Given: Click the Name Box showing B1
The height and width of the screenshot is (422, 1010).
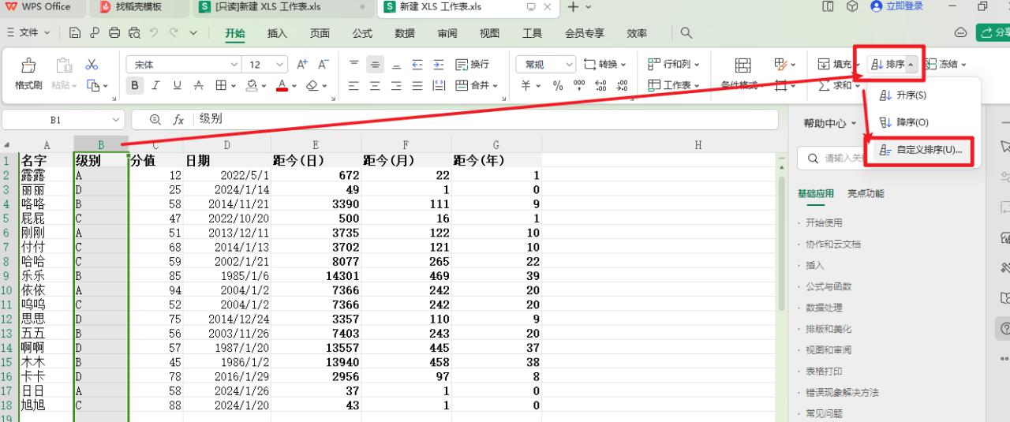Looking at the screenshot, I should tap(63, 120).
